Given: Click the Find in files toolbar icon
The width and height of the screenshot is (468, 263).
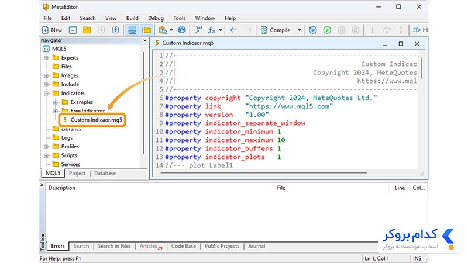Looking at the screenshot, I should click(163, 30).
